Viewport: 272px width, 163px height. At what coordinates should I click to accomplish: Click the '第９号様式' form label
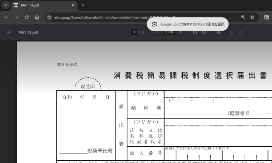point(67,65)
